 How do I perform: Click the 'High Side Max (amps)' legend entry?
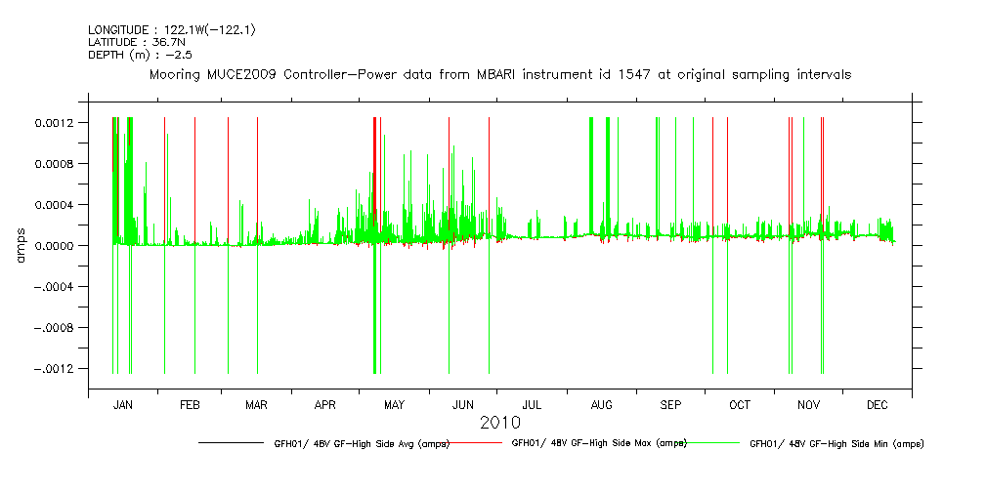click(599, 443)
